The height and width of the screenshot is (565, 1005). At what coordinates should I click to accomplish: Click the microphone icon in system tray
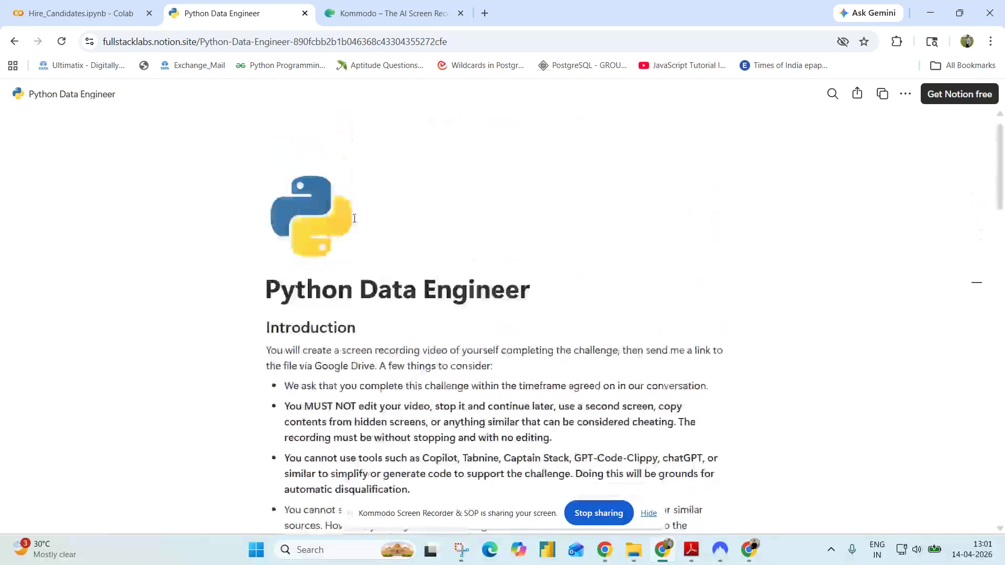click(852, 549)
